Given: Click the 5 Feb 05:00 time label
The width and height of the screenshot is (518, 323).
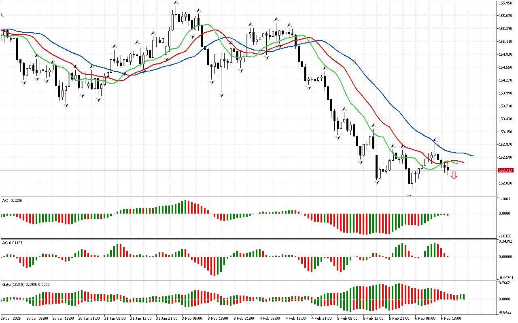Looking at the screenshot, I should (x=346, y=319).
